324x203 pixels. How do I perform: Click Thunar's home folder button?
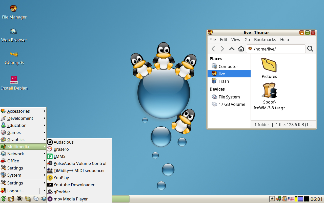[x=241, y=49]
